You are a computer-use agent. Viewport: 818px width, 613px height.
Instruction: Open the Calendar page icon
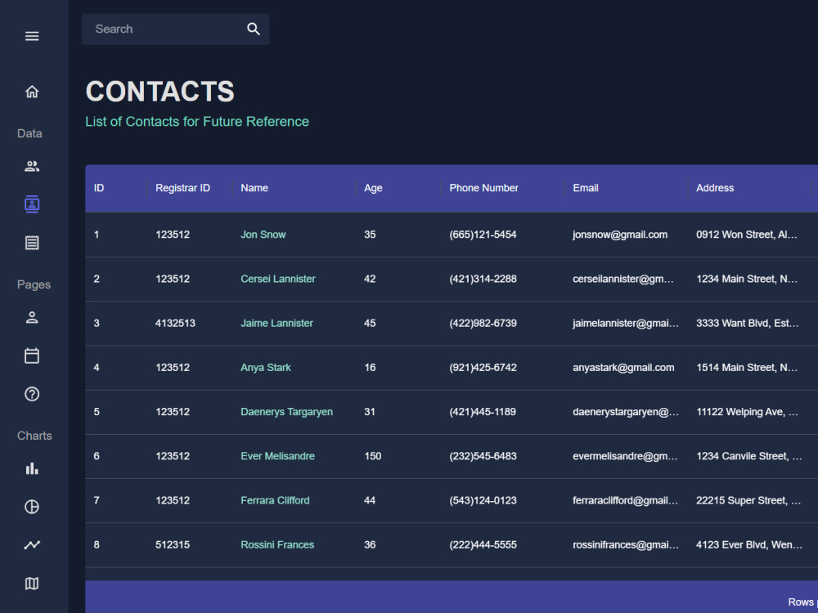[32, 356]
